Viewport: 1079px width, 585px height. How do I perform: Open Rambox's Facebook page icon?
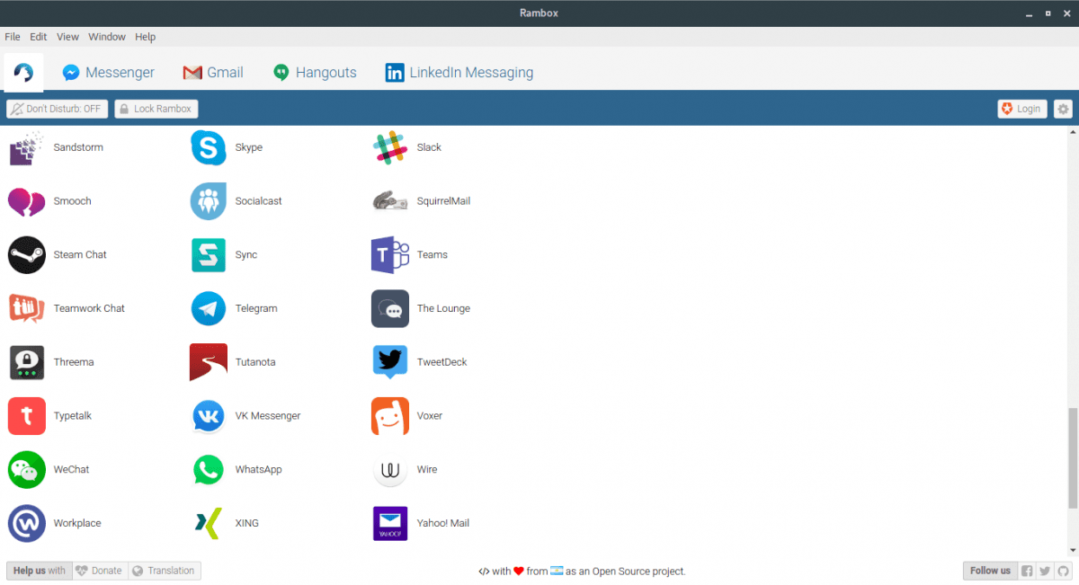tap(1027, 571)
